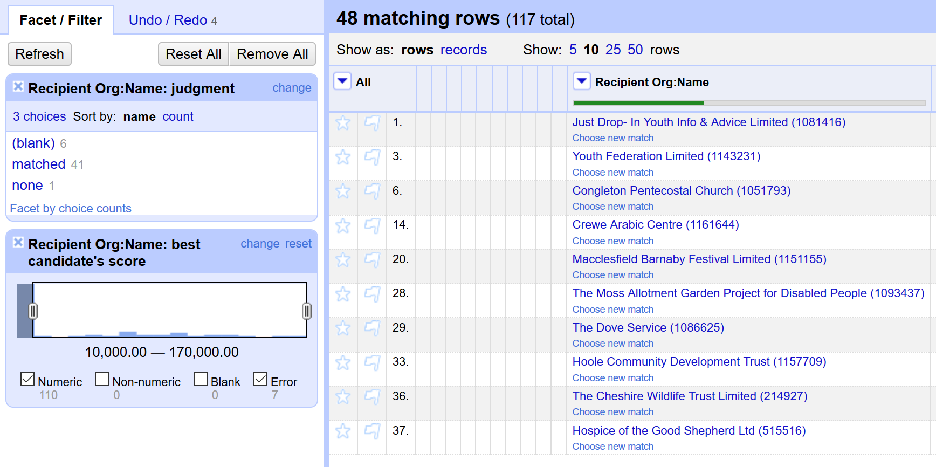Show 50 rows per page
The height and width of the screenshot is (467, 936).
[635, 50]
